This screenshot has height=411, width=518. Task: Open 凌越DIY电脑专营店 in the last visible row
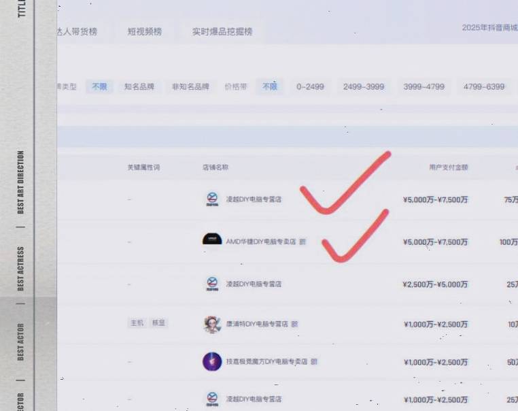click(254, 399)
